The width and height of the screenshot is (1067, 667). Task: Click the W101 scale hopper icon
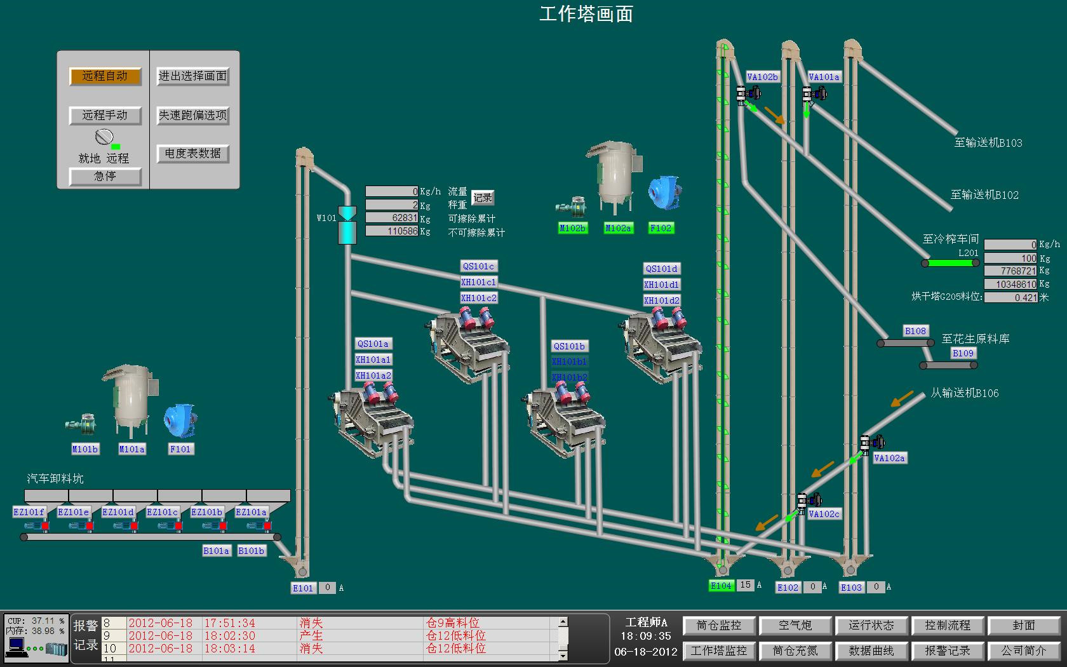(x=347, y=225)
